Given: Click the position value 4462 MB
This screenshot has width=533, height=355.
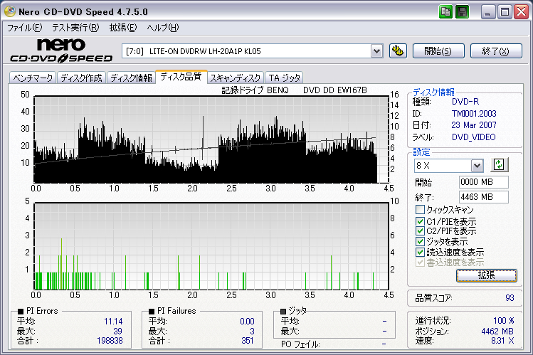Looking at the screenshot, I should point(497,332).
